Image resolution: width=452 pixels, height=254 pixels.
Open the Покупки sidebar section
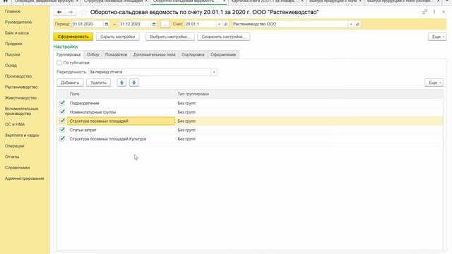[x=13, y=54]
